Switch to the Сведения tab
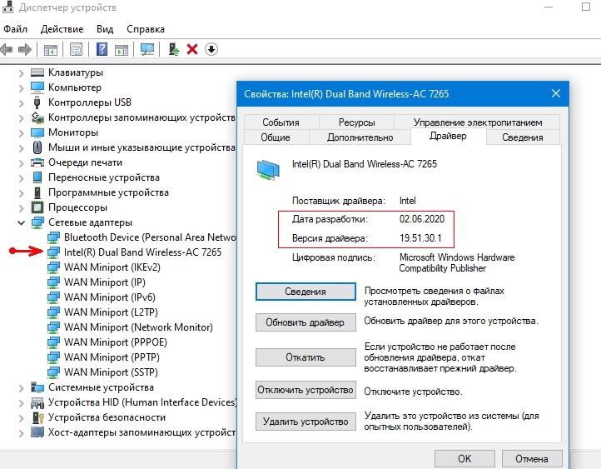The image size is (601, 469). point(522,137)
